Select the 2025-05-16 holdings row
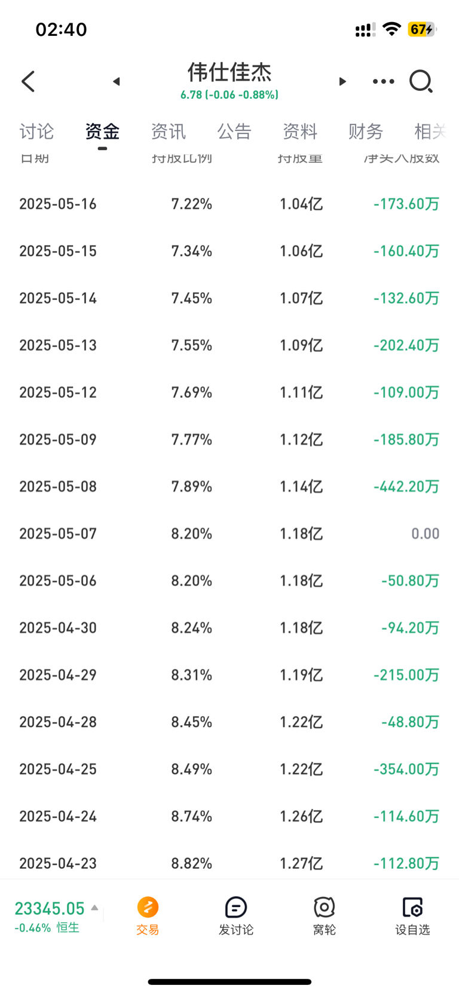The width and height of the screenshot is (459, 995). coord(229,204)
